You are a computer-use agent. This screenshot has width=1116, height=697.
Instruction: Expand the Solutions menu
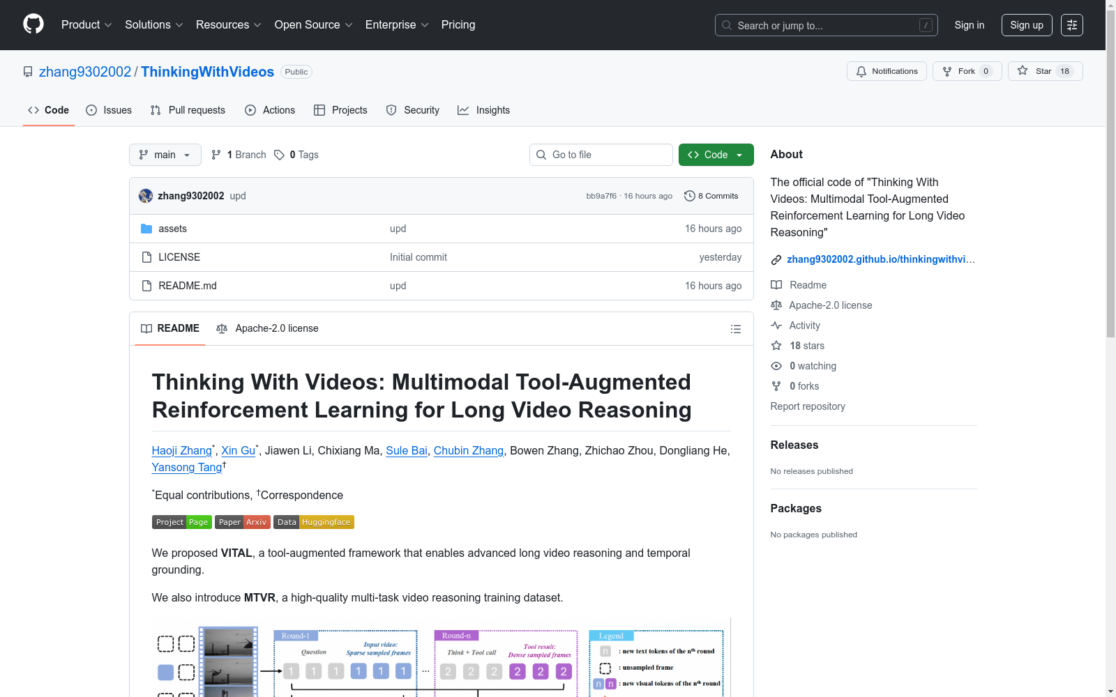tap(154, 25)
